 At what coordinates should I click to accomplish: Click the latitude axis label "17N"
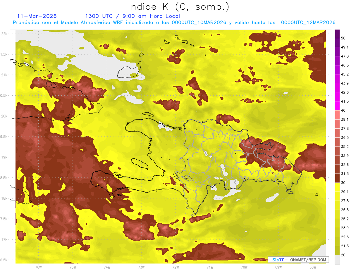4,239
